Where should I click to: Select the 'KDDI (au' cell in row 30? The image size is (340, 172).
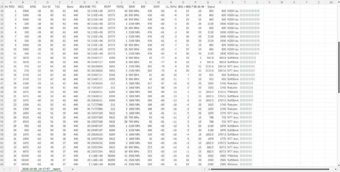click(232, 11)
